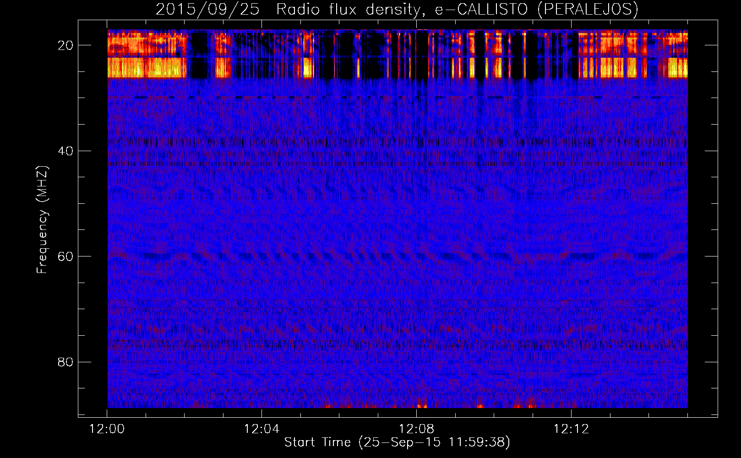
Task: Click the 20 frequency tick label
Action: point(65,45)
